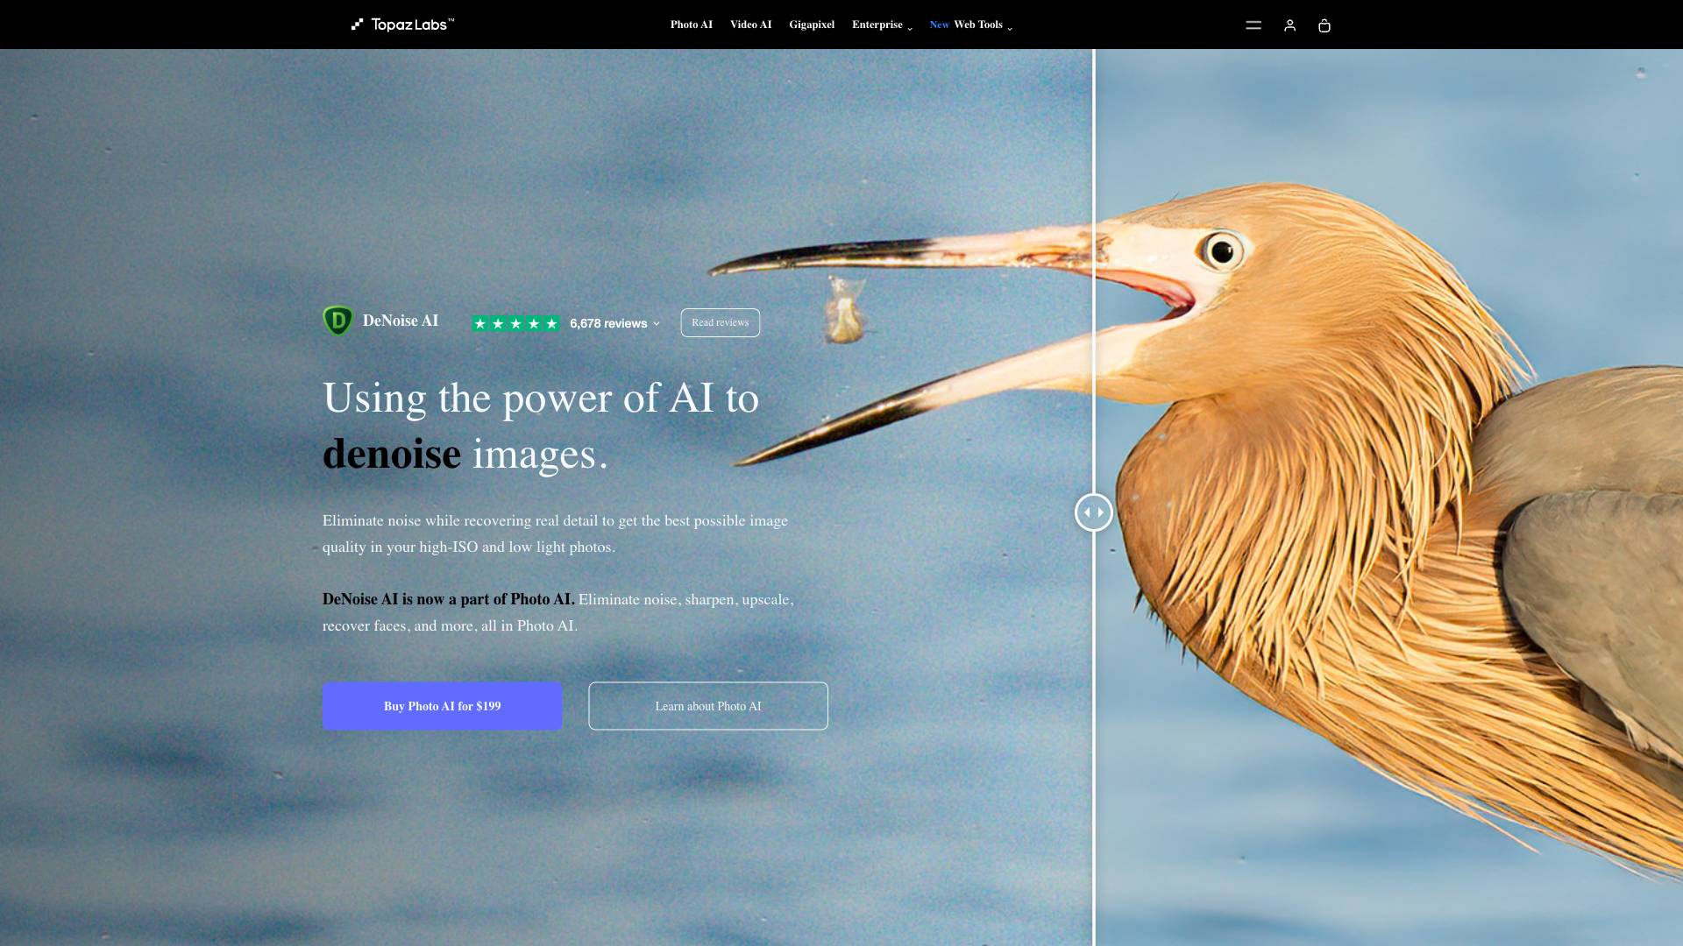The image size is (1683, 946).
Task: Click the Trustpilot five-star rating
Action: (515, 323)
